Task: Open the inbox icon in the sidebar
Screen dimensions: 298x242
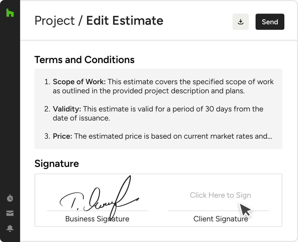Action: pyautogui.click(x=10, y=214)
